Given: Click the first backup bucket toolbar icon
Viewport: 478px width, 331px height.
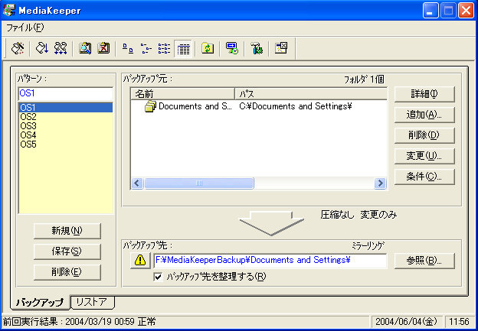Looking at the screenshot, I should point(18,48).
